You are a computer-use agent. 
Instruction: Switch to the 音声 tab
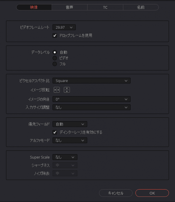69,7
